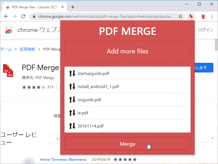Click the padlock site info icon
Viewport: 218px width, 164px height.
(x=34, y=17)
